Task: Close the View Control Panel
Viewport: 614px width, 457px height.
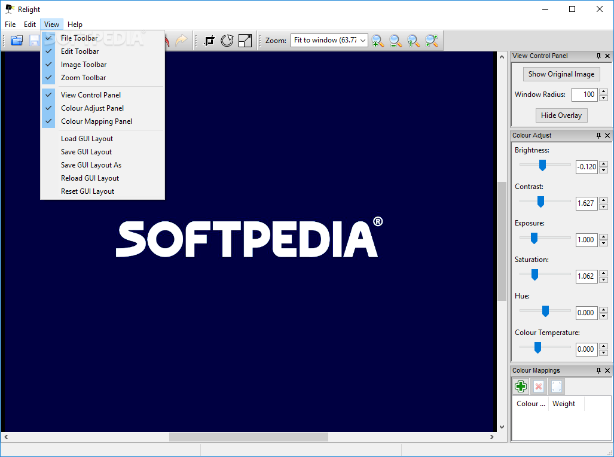Action: tap(607, 56)
